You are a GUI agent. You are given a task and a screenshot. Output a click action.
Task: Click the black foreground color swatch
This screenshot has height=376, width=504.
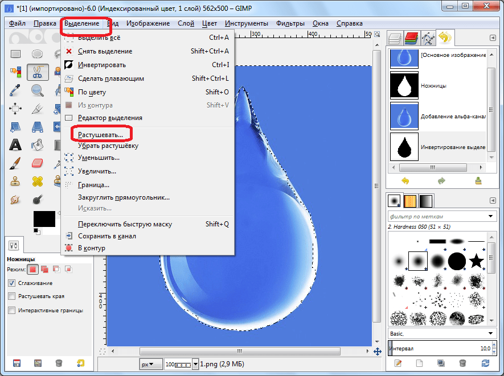coord(44,218)
